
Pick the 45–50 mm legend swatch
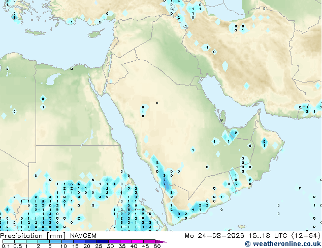[x=149, y=241]
